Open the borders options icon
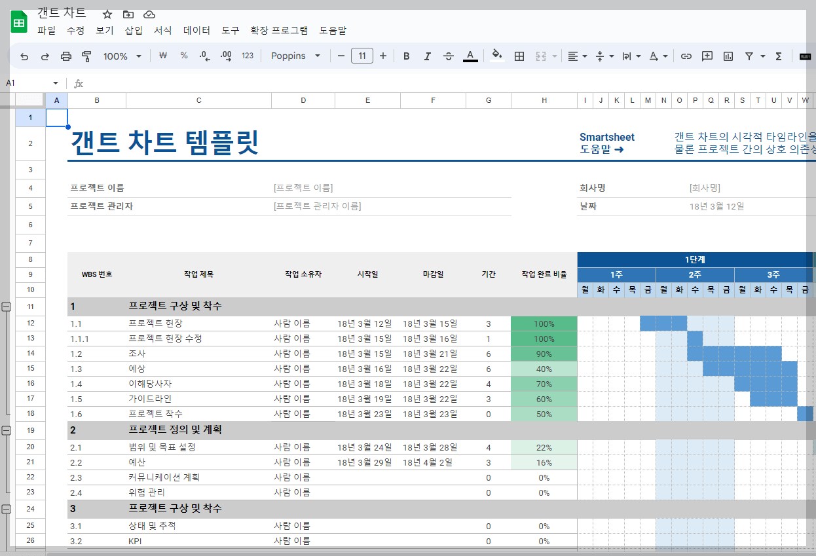The width and height of the screenshot is (816, 556). tap(519, 56)
